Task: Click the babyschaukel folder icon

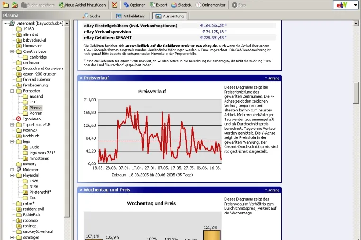Action: [19, 40]
